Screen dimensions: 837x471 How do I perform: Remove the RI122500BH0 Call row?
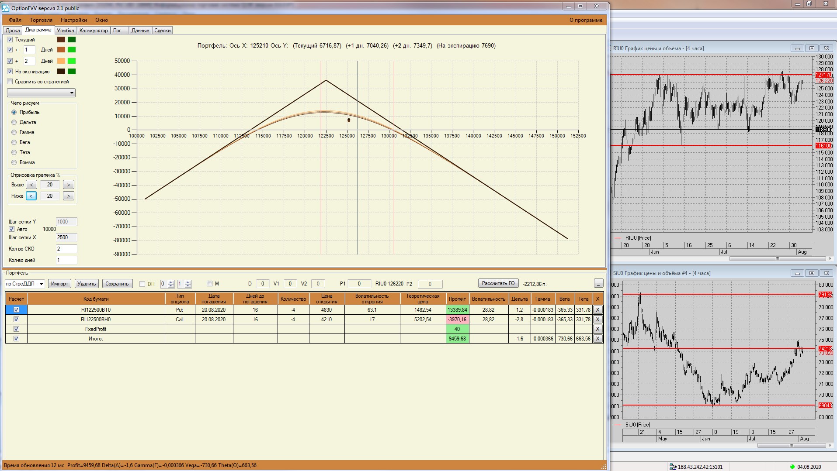pos(597,319)
